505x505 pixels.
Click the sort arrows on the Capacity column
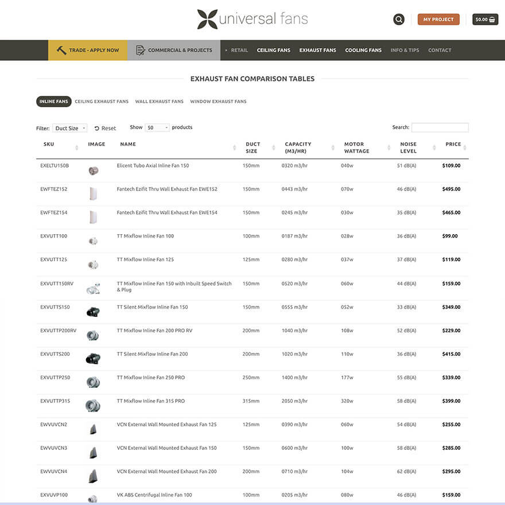[332, 147]
